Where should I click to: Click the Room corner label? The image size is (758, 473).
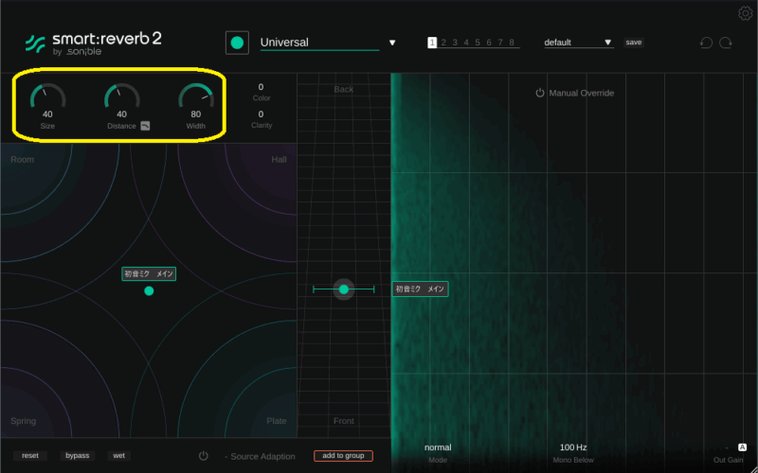point(22,160)
